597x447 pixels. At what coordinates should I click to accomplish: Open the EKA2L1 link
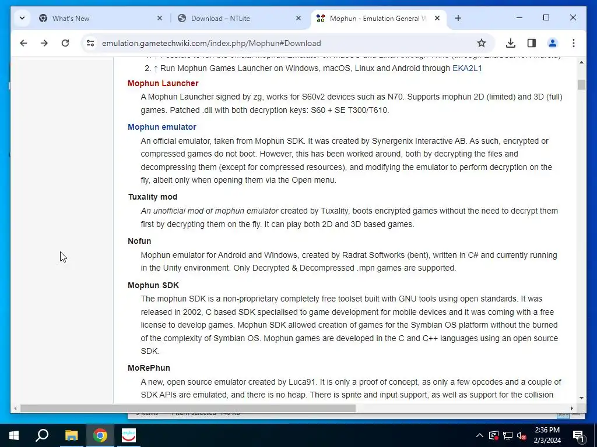pos(467,69)
